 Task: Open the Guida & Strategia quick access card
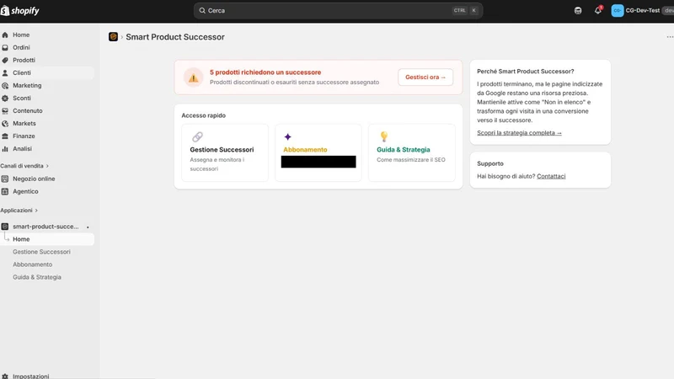pyautogui.click(x=412, y=153)
